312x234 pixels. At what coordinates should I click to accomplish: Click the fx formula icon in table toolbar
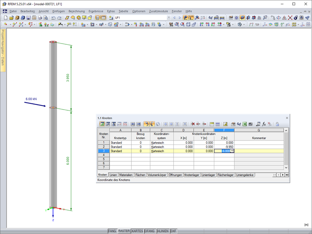tap(264, 124)
